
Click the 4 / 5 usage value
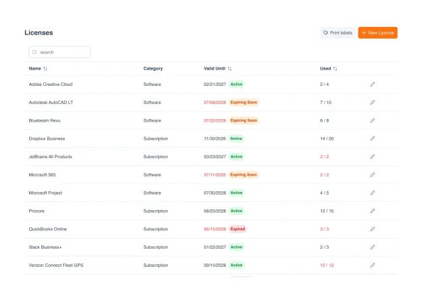click(x=325, y=193)
